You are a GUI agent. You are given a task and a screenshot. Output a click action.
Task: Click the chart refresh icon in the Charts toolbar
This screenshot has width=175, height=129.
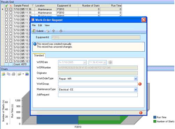click(27, 74)
